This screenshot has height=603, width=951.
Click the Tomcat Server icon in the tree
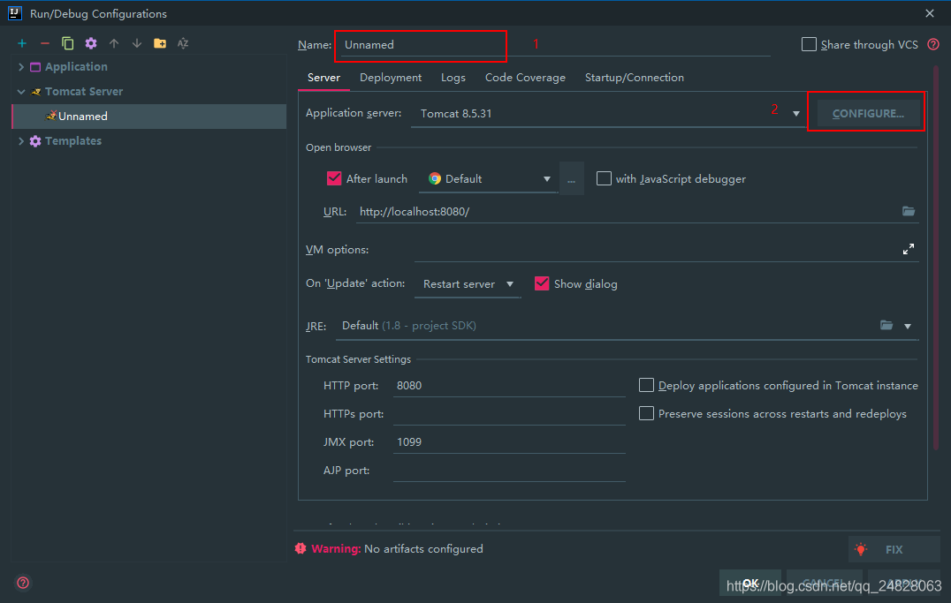(35, 92)
